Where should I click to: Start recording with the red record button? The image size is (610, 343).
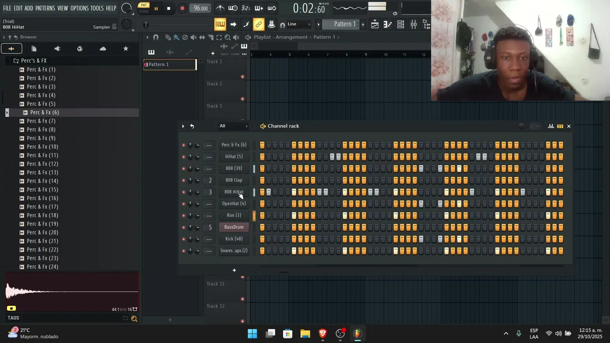click(x=182, y=8)
